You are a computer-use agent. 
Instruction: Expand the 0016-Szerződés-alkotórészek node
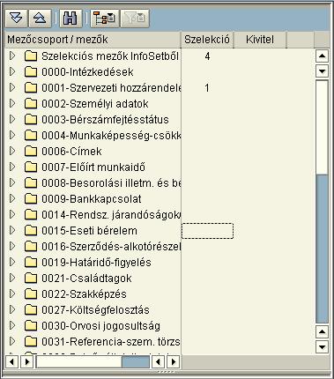12,246
